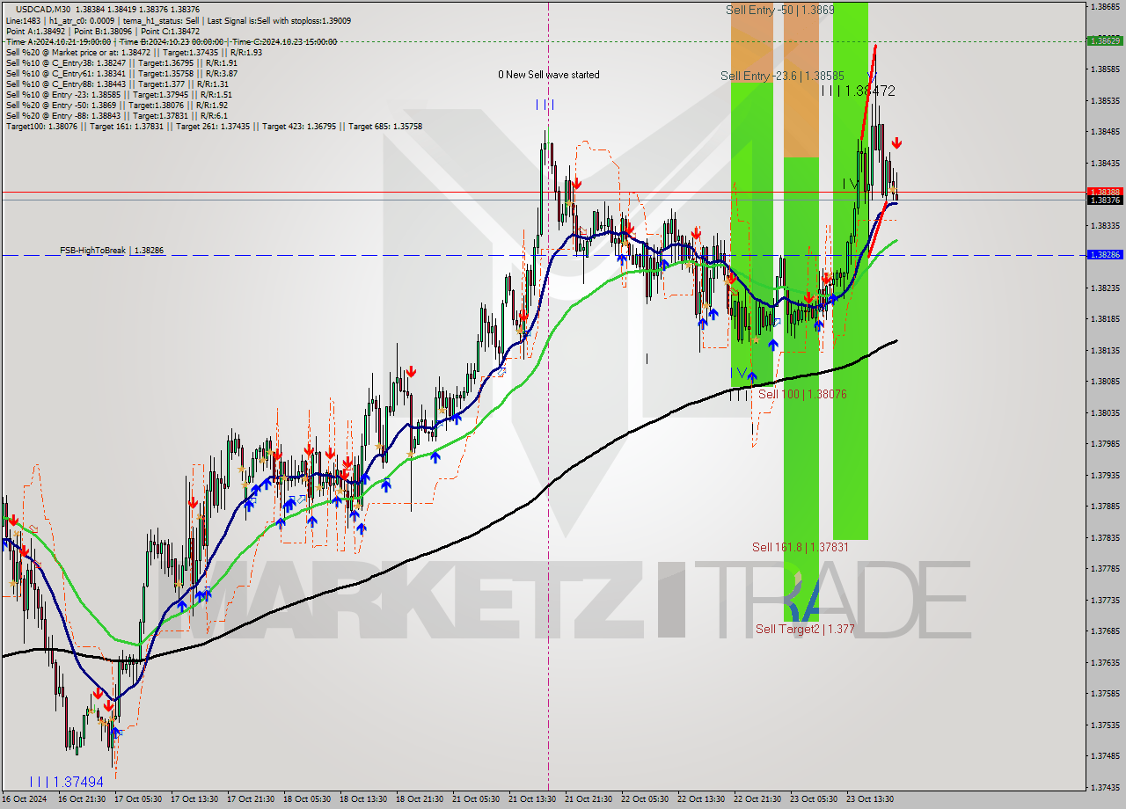This screenshot has height=809, width=1126.
Task: Click the red 1.38388 price tag
Action: (1105, 192)
